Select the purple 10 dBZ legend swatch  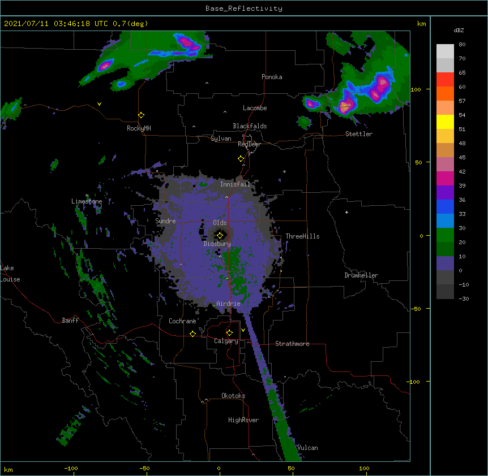[445, 263]
